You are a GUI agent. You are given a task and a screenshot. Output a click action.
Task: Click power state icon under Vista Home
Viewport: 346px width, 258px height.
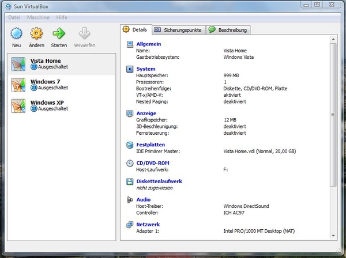pos(34,67)
